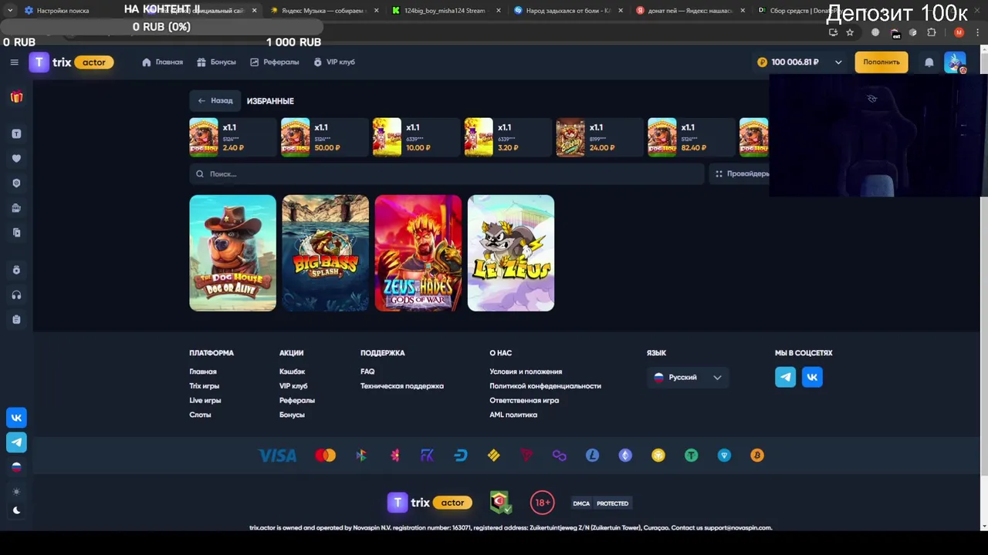Click the VISA payment logo
The image size is (988, 555).
tap(277, 456)
